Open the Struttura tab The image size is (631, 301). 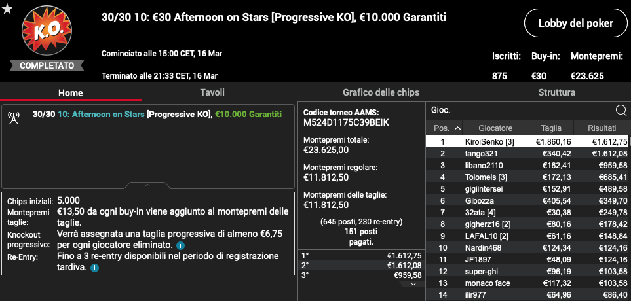click(556, 92)
